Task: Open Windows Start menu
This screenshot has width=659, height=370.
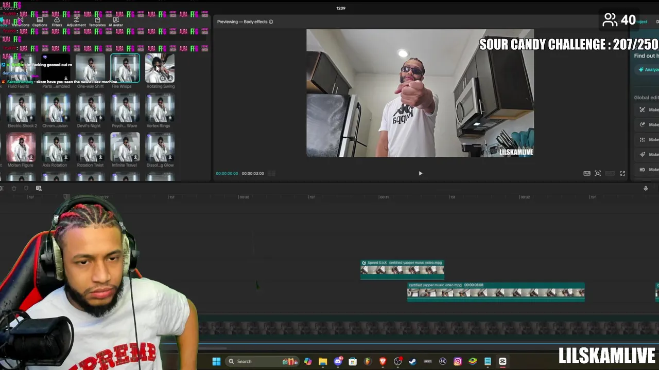Action: (216, 361)
